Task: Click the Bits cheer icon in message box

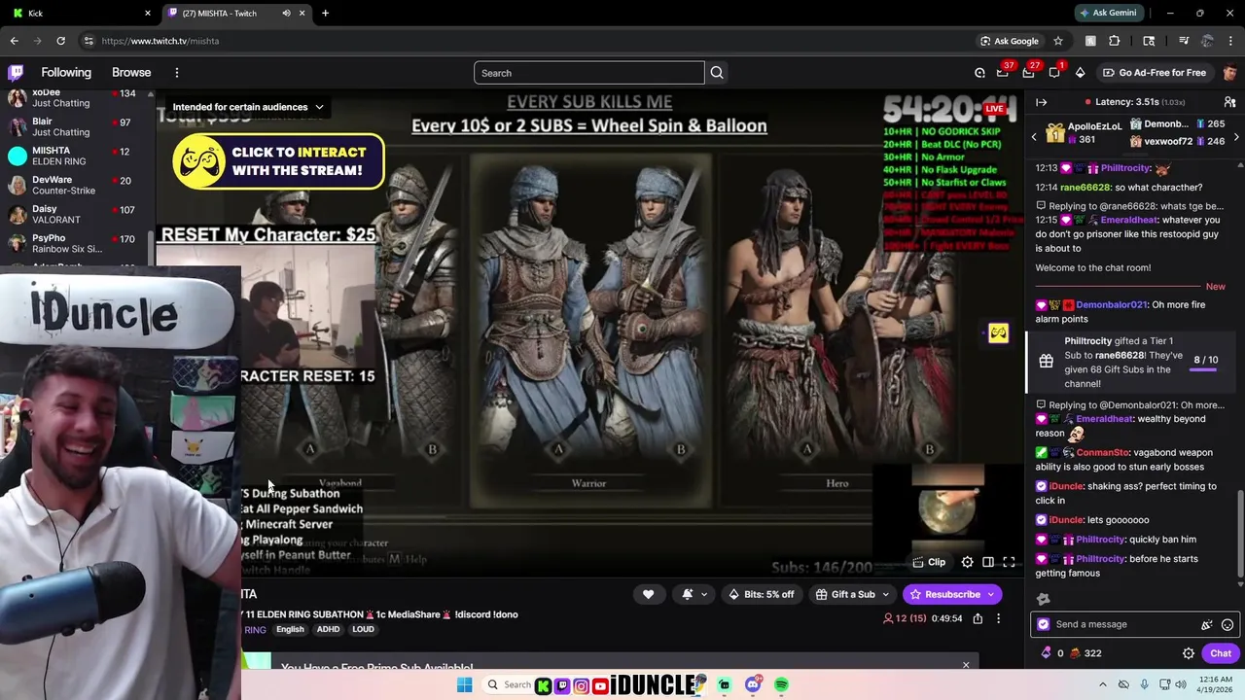Action: pos(1207,625)
